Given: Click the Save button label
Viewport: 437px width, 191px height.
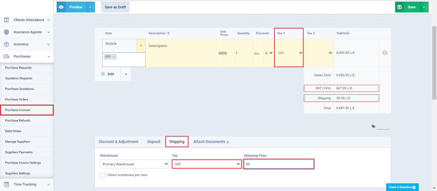Looking at the screenshot, I should [412, 7].
